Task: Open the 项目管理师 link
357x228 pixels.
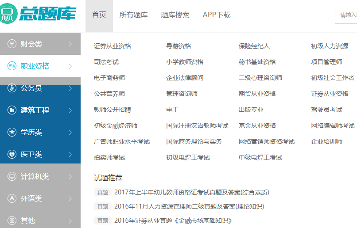Action: click(326, 62)
